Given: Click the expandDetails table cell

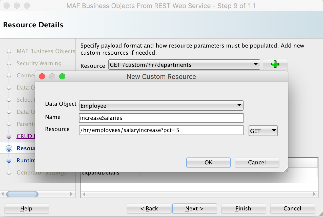Looking at the screenshot, I should [110, 173].
